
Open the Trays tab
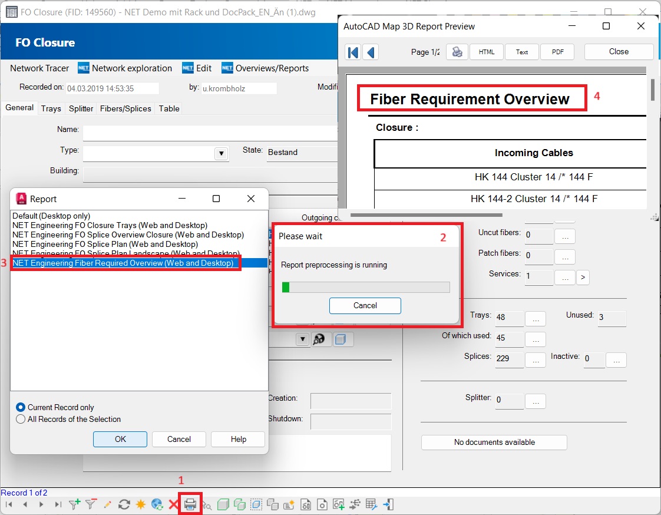point(51,109)
